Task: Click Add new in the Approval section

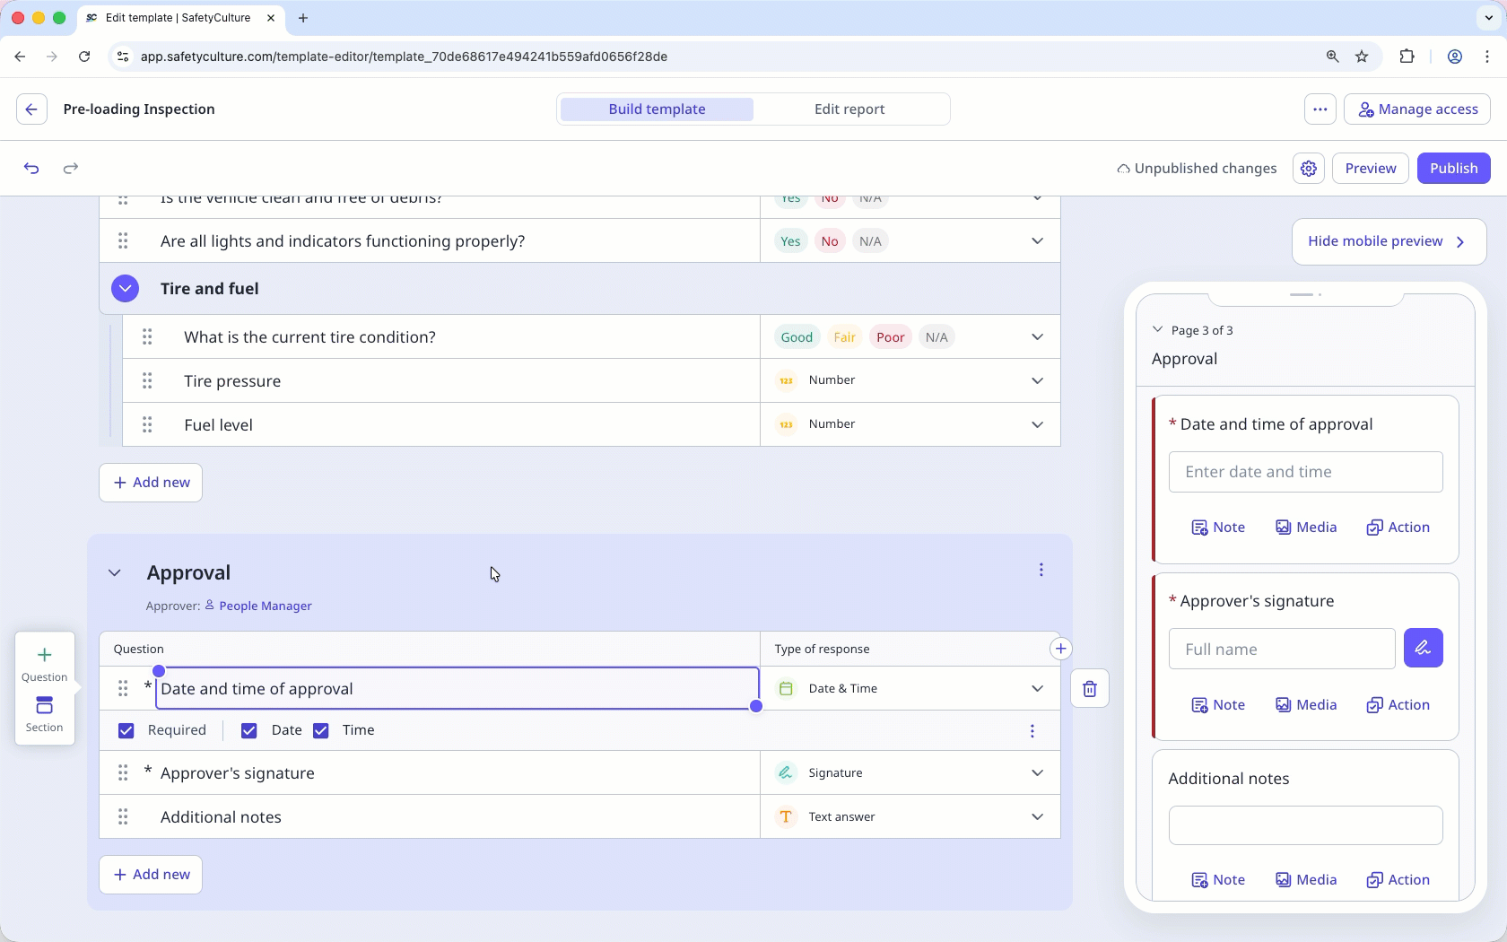Action: 151,875
